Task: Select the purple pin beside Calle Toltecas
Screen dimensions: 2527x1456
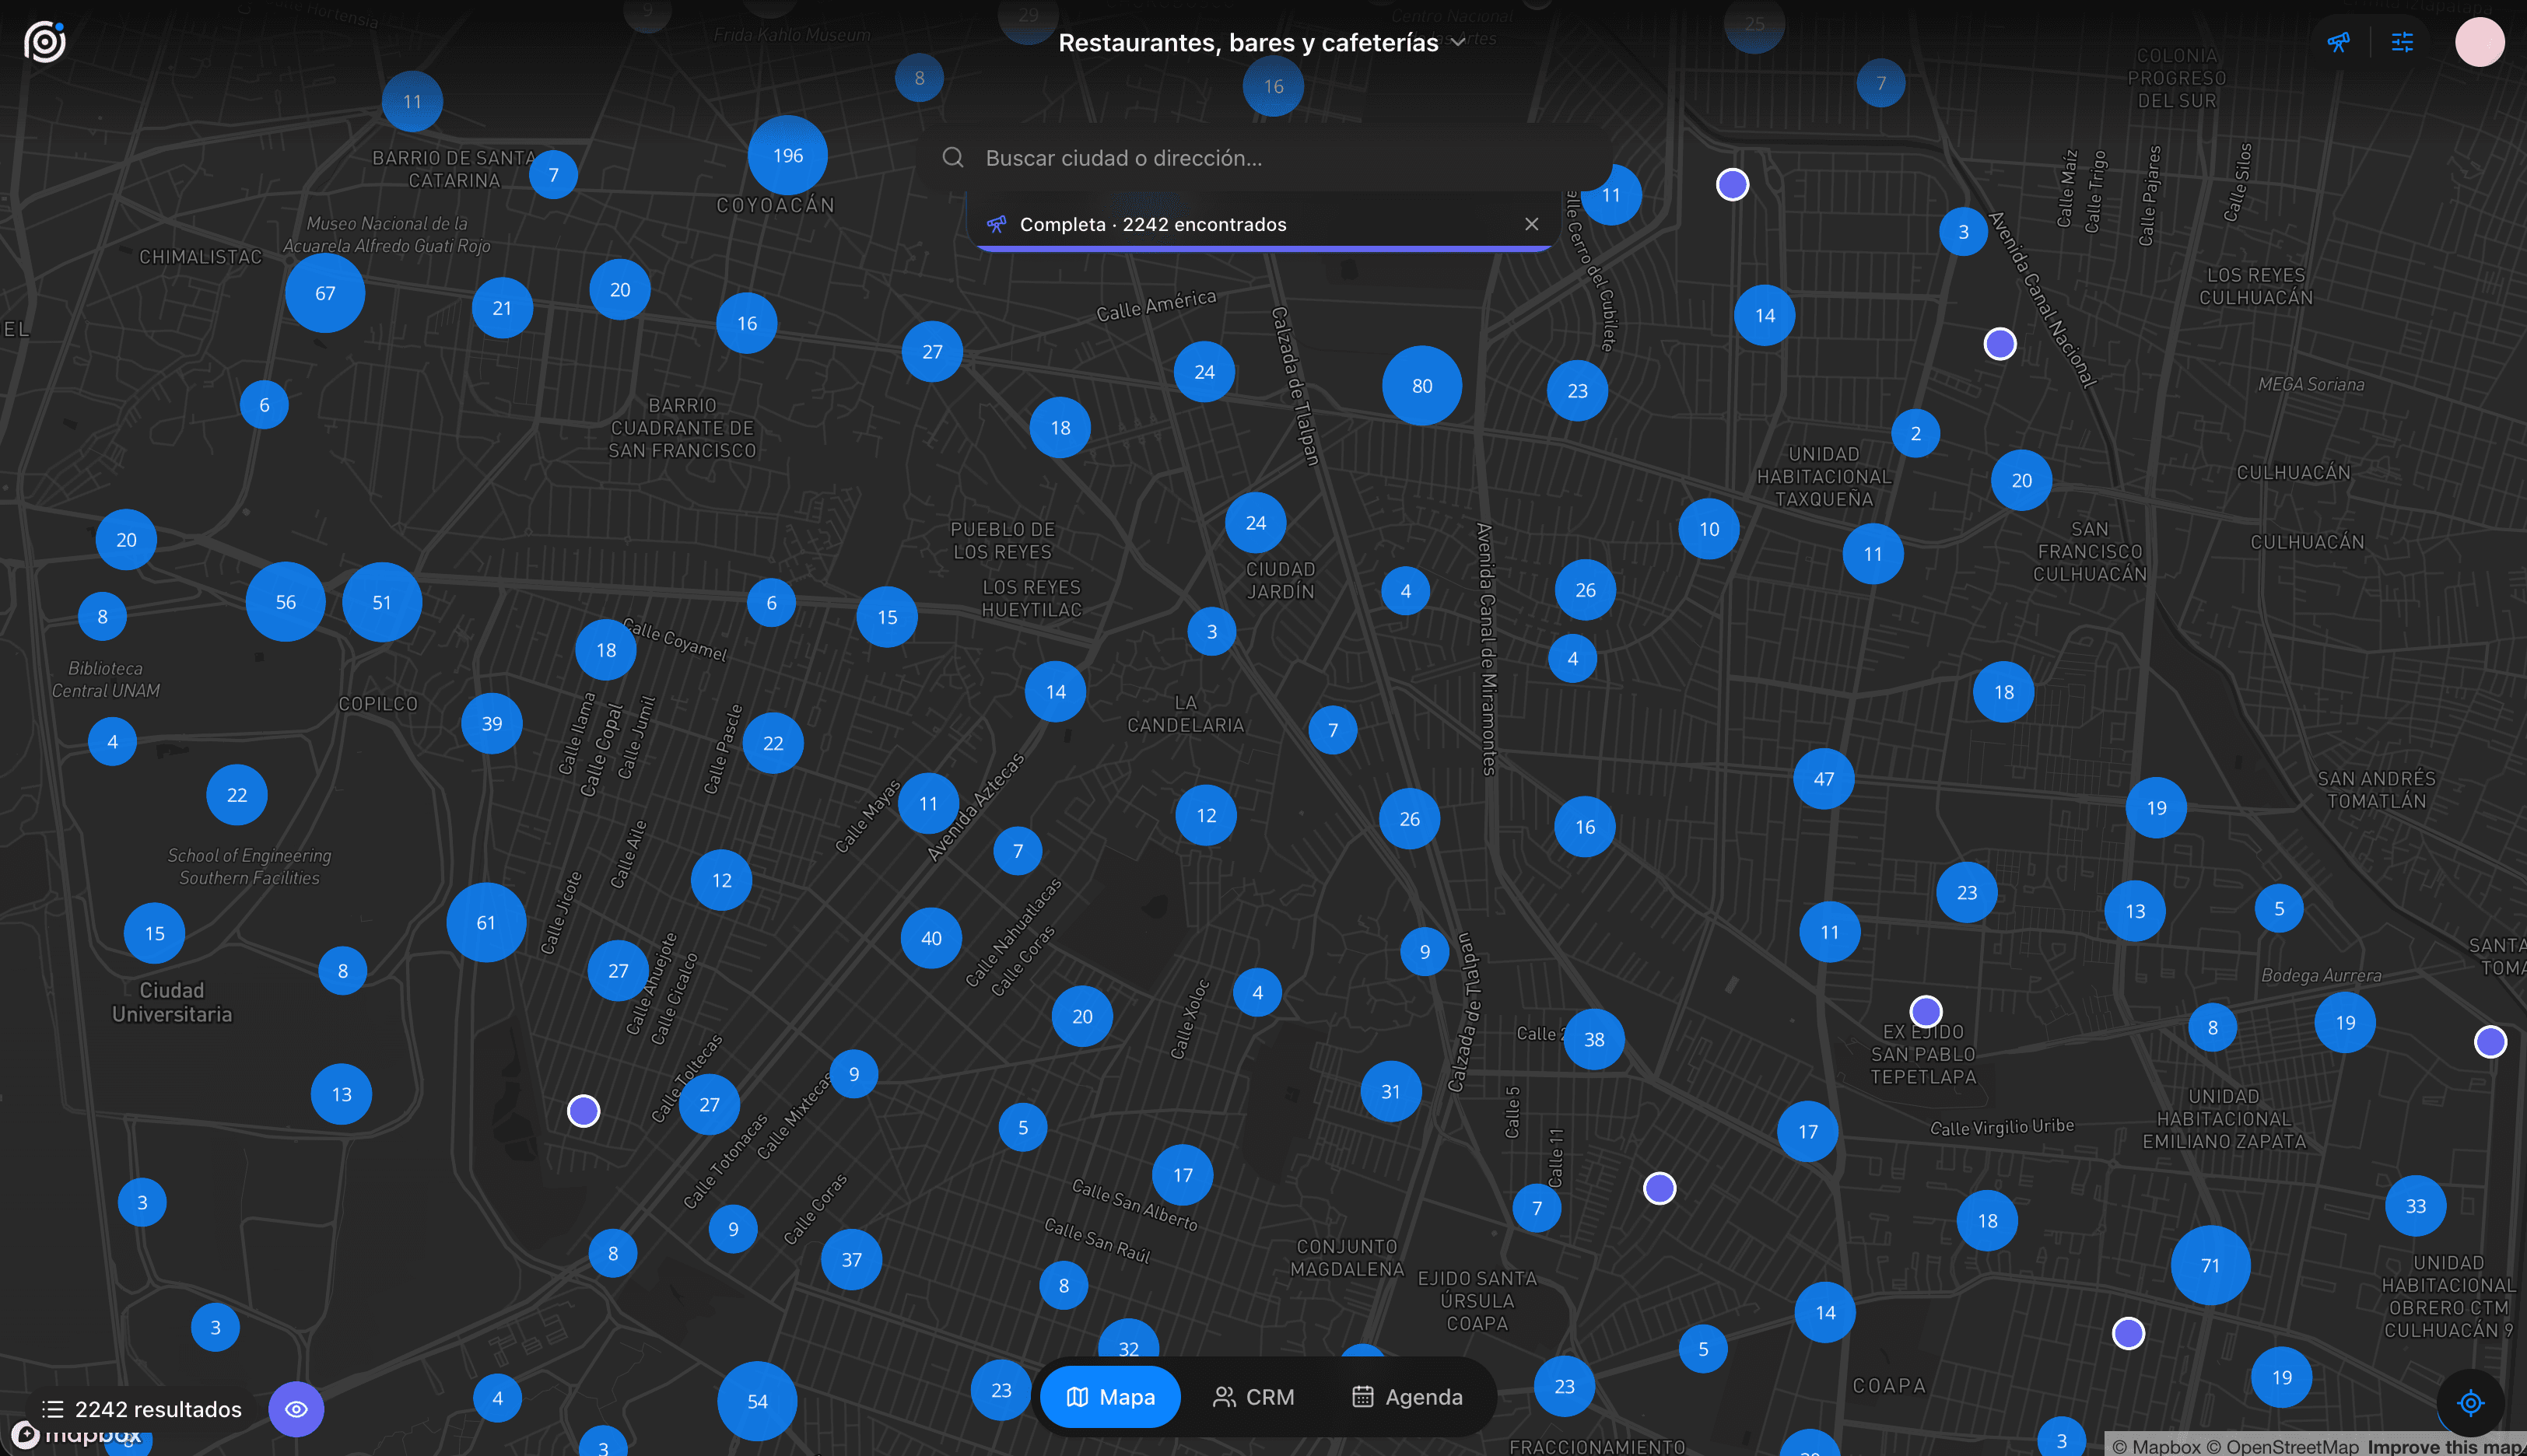Action: coord(584,1110)
